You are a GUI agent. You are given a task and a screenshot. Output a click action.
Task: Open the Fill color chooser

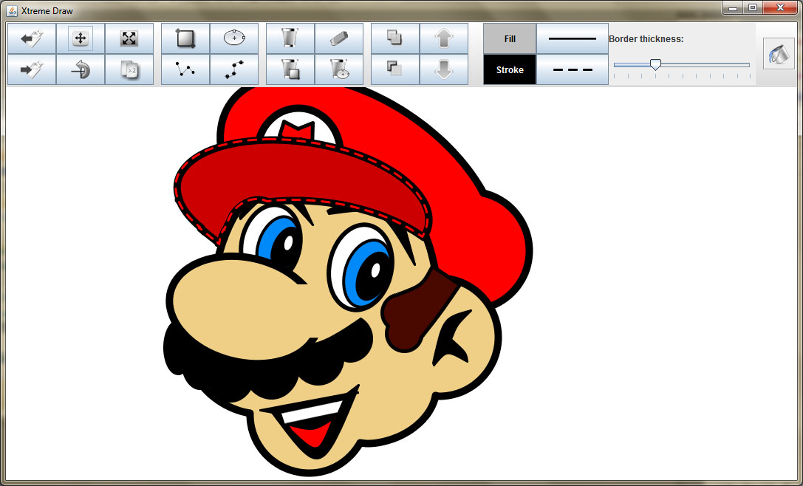point(510,38)
